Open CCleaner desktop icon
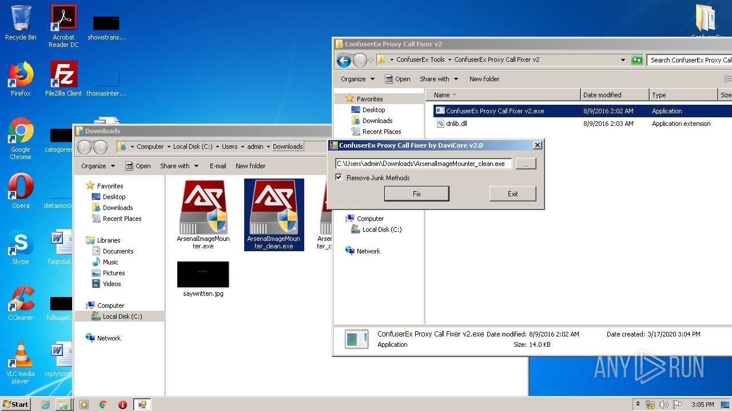 tap(21, 303)
